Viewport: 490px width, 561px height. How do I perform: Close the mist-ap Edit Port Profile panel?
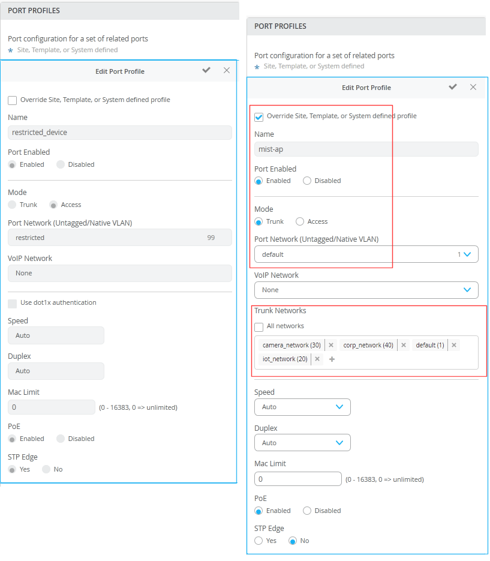pyautogui.click(x=473, y=87)
